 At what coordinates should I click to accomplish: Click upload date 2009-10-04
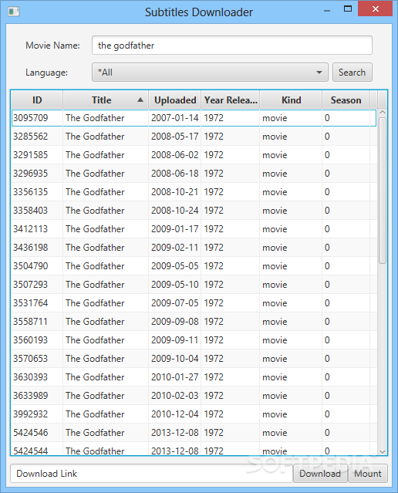pyautogui.click(x=175, y=359)
